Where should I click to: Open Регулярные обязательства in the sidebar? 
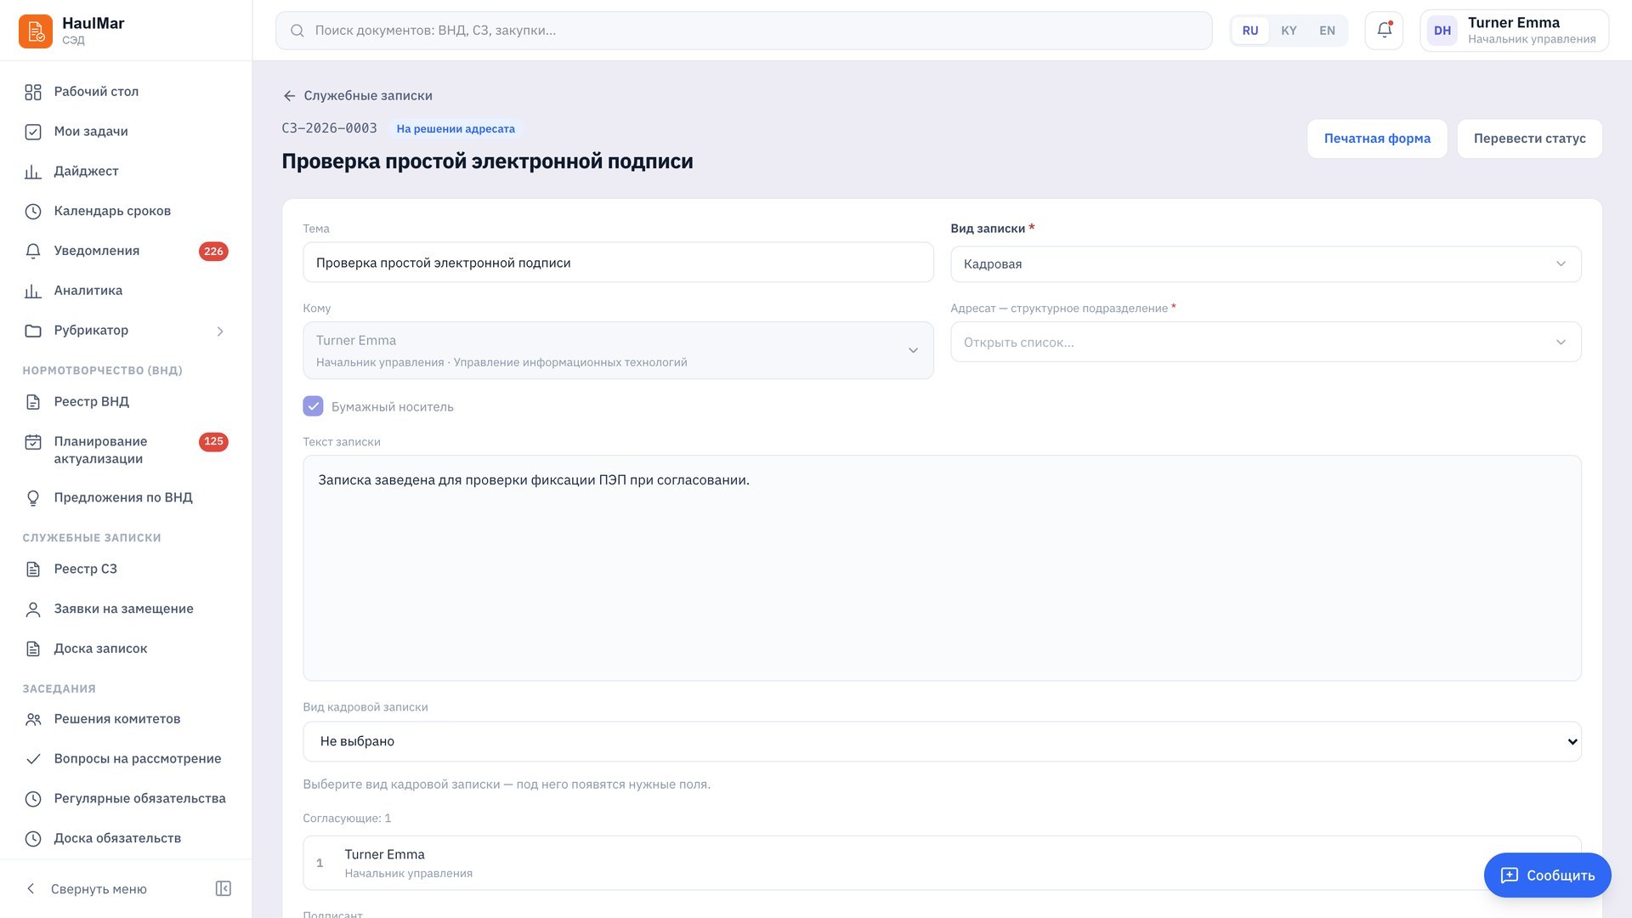pyautogui.click(x=126, y=799)
